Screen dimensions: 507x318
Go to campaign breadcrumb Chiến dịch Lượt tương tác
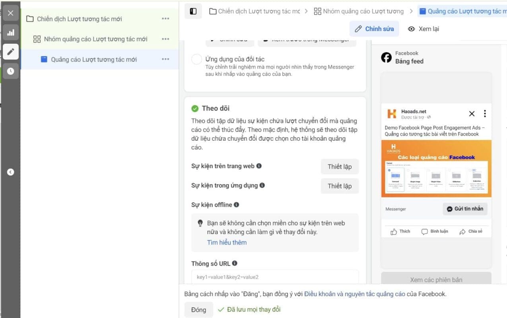click(254, 11)
